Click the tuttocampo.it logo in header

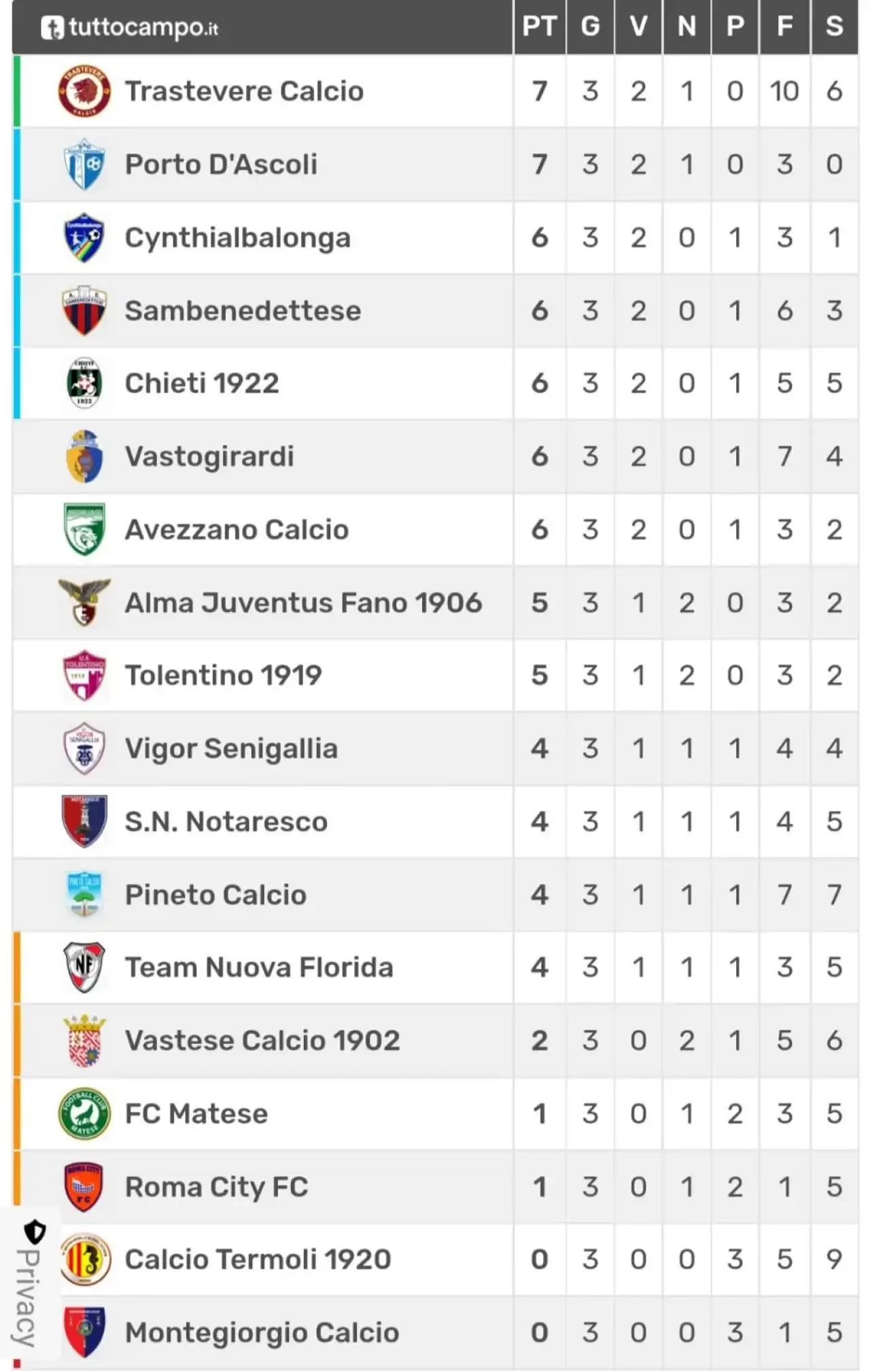pos(130,27)
